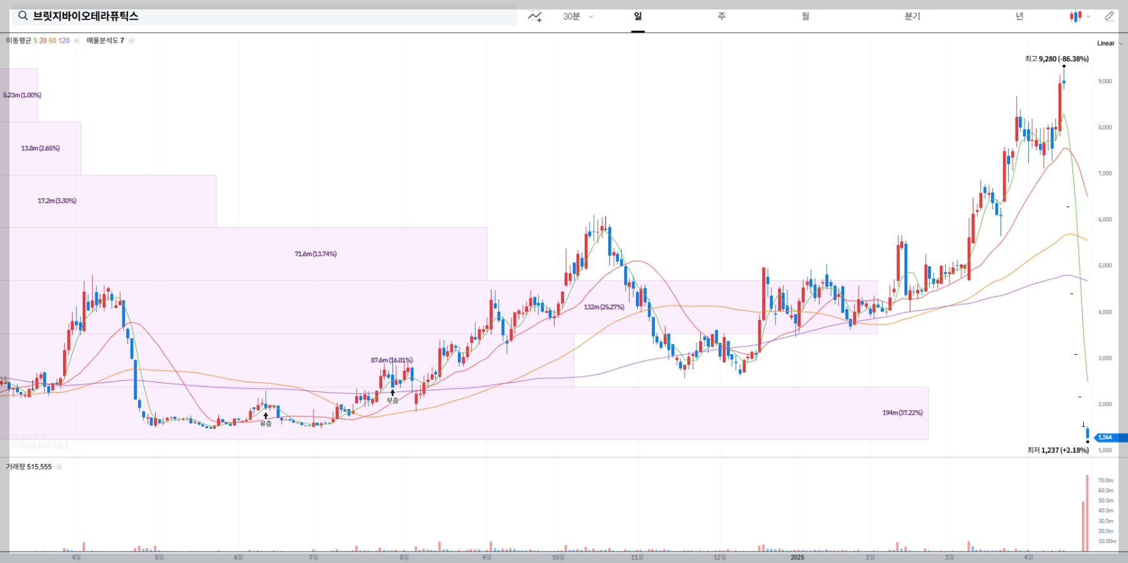Screen dimensions: 1128x563
Task: Open the add indicator chart icon
Action: point(535,16)
